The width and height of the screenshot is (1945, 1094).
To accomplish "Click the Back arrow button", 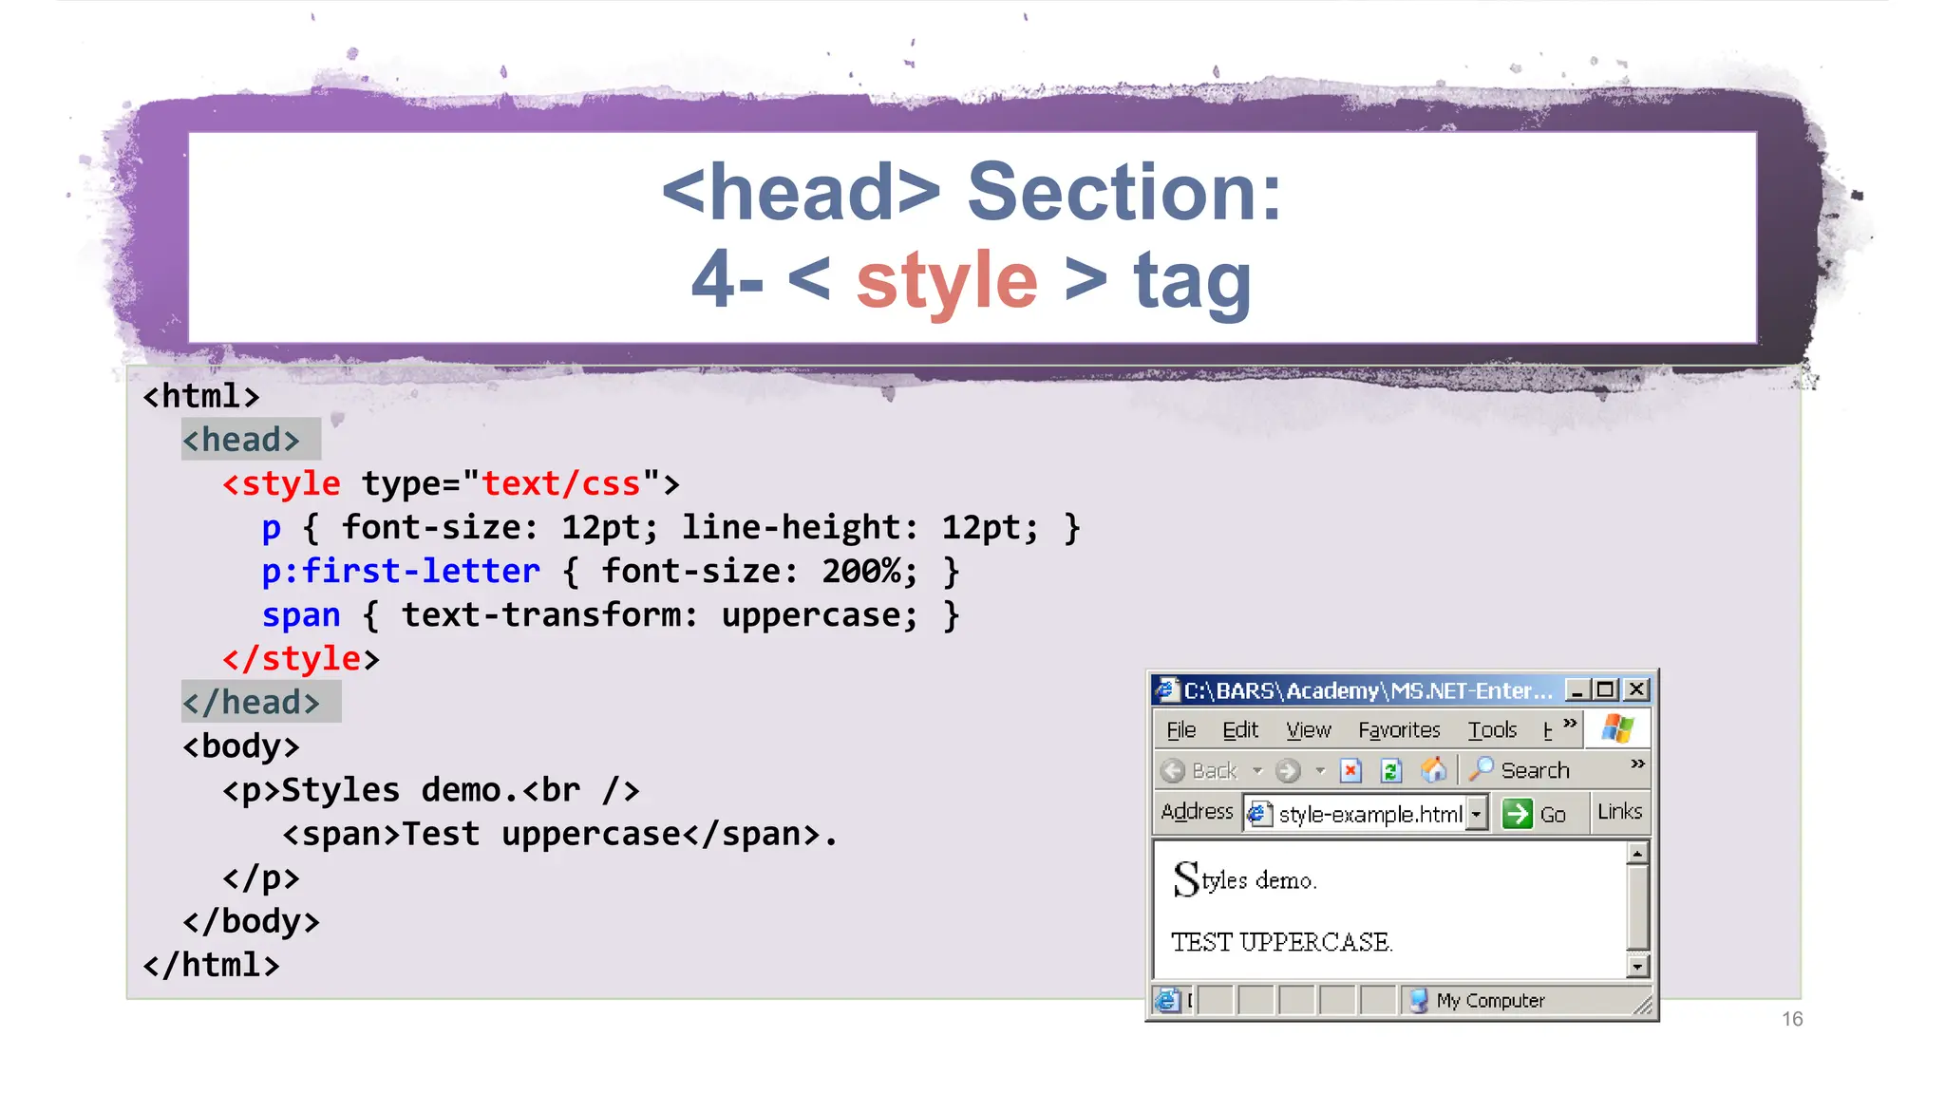I will pyautogui.click(x=1174, y=770).
